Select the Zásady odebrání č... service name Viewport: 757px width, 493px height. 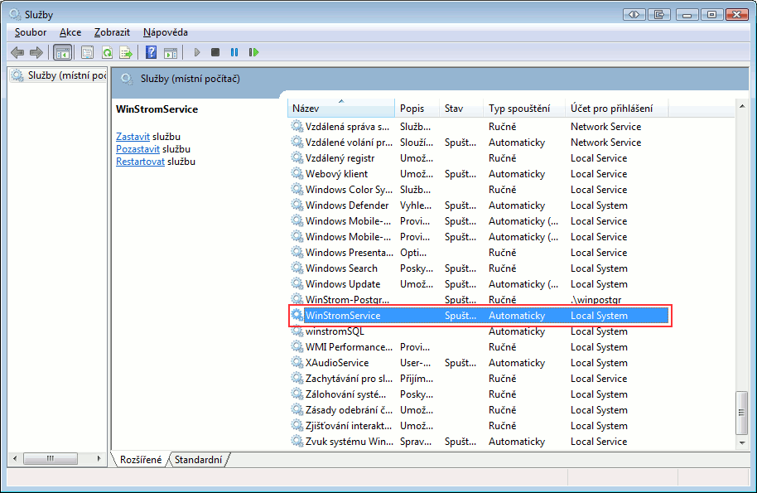pyautogui.click(x=349, y=410)
